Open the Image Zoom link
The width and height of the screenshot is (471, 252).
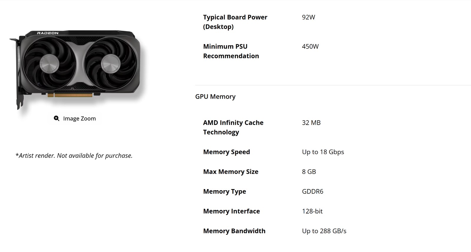click(75, 119)
